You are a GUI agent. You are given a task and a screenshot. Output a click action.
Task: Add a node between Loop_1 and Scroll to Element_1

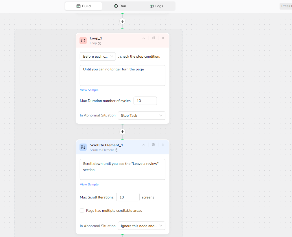tap(122, 132)
